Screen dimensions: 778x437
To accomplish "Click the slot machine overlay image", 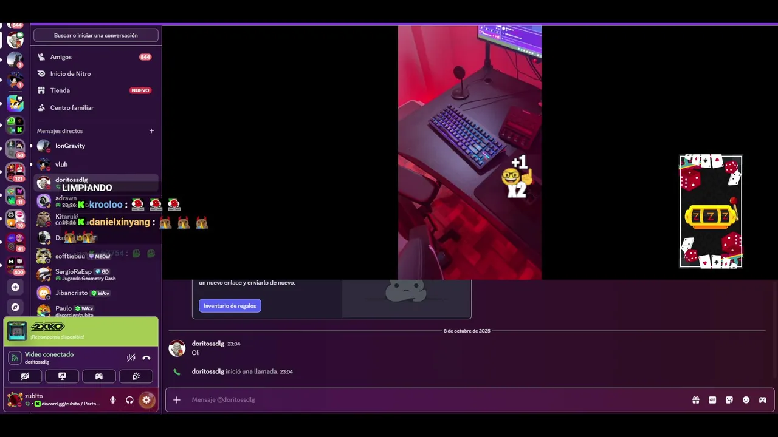I will (711, 211).
